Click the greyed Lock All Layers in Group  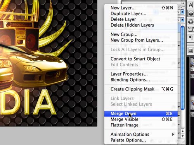[141, 49]
